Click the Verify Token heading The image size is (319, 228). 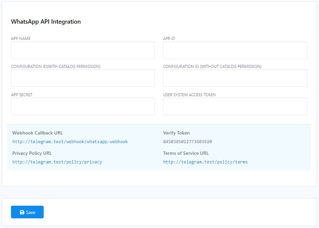pyautogui.click(x=176, y=133)
